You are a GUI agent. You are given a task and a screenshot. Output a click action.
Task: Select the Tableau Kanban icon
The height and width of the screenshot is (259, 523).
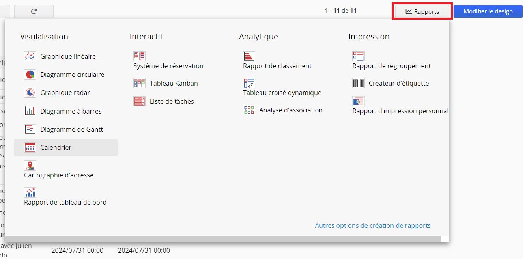(140, 83)
